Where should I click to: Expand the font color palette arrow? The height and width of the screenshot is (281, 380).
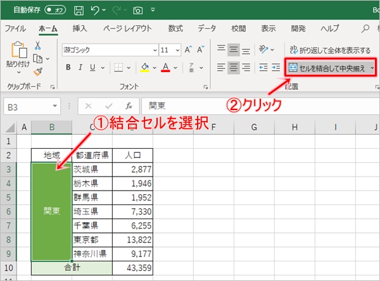click(x=175, y=68)
